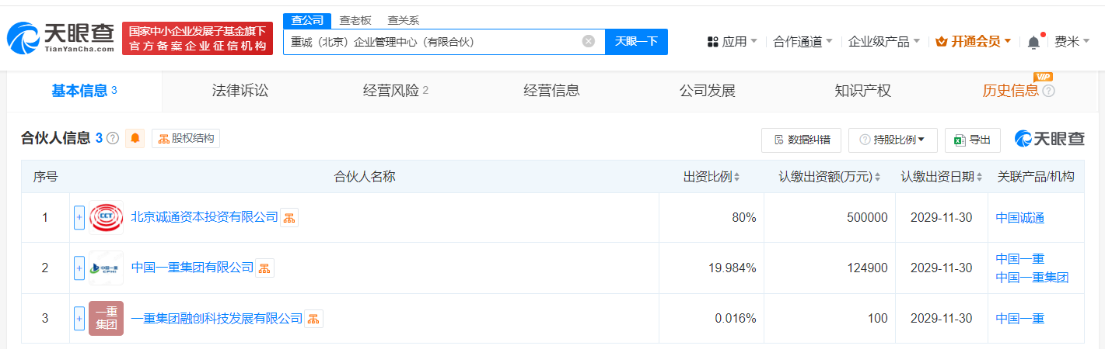The image size is (1105, 349).
Task: Open 中国诚通 related institution link
Action: click(x=1020, y=218)
